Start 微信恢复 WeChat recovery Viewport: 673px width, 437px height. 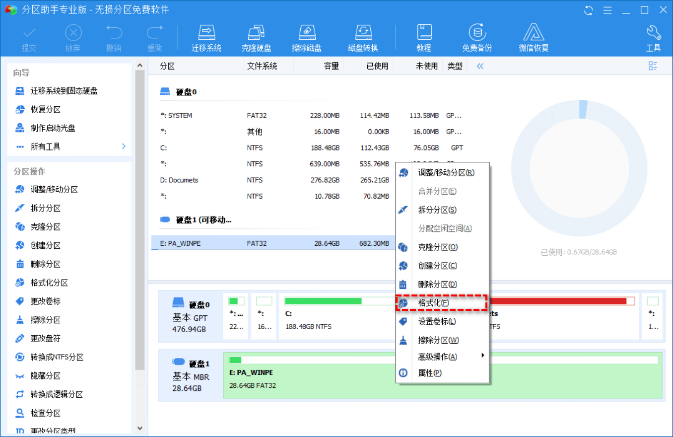point(533,37)
